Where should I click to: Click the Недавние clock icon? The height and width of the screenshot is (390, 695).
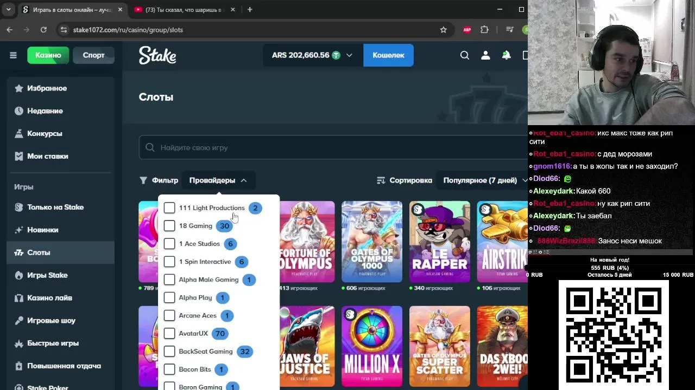click(19, 111)
